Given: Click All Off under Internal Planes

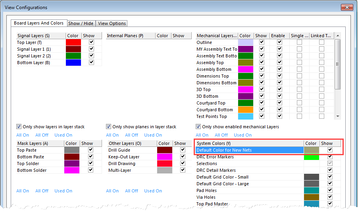Looking at the screenshot, I should [x=131, y=135].
